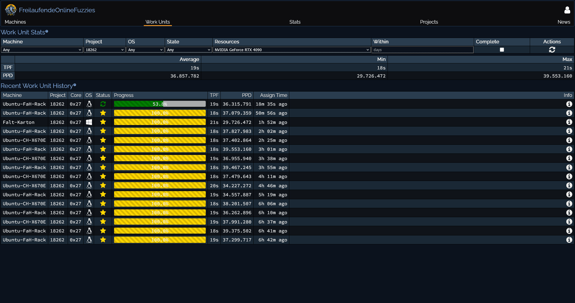Click the PPD cell 34.227.272

click(x=237, y=185)
